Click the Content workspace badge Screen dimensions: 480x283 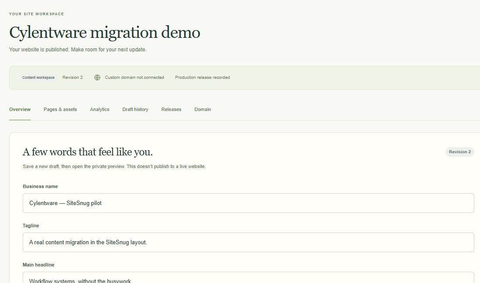pos(38,77)
